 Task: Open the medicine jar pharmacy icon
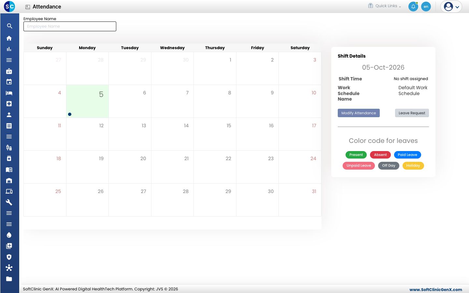9,159
